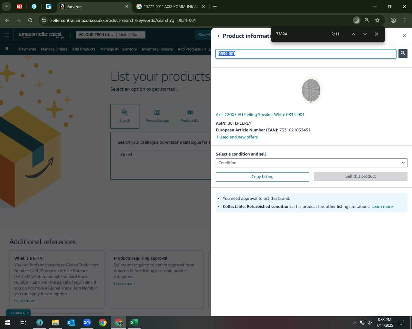Screen dimensions: 412x329
Task: Open Excel from the taskbar
Action: click(x=134, y=323)
